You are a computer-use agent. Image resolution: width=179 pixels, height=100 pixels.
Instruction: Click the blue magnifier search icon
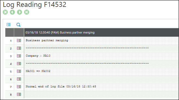pyautogui.click(x=18, y=25)
